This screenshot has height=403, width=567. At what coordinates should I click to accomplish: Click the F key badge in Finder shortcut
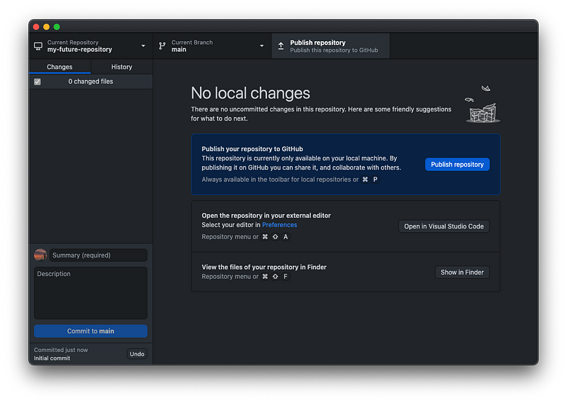coord(286,277)
